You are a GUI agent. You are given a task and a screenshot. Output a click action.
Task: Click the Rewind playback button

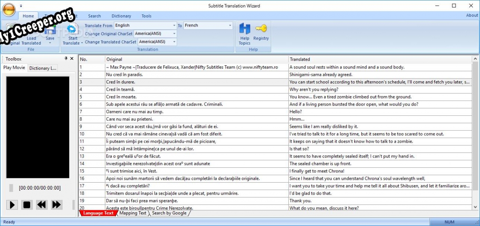click(42, 204)
